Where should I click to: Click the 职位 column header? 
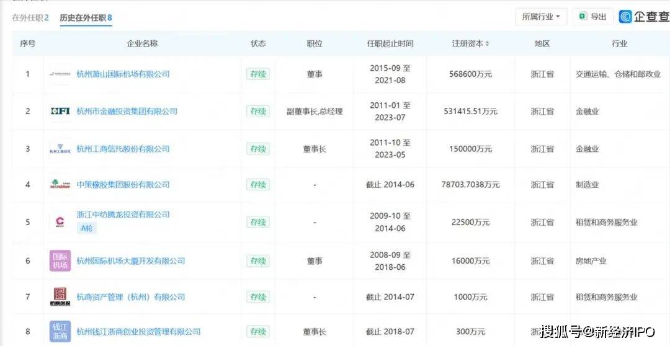pyautogui.click(x=314, y=43)
